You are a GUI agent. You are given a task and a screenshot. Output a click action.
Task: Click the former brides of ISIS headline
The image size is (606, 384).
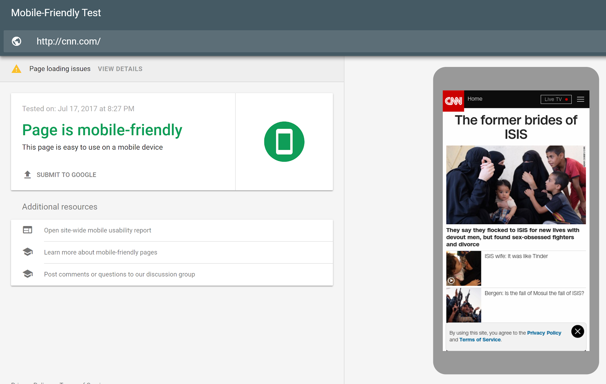[516, 127]
